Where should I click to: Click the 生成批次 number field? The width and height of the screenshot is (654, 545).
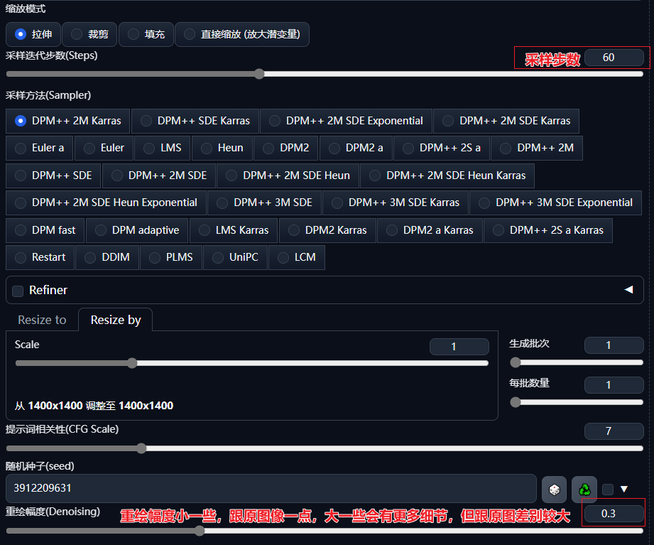(614, 345)
